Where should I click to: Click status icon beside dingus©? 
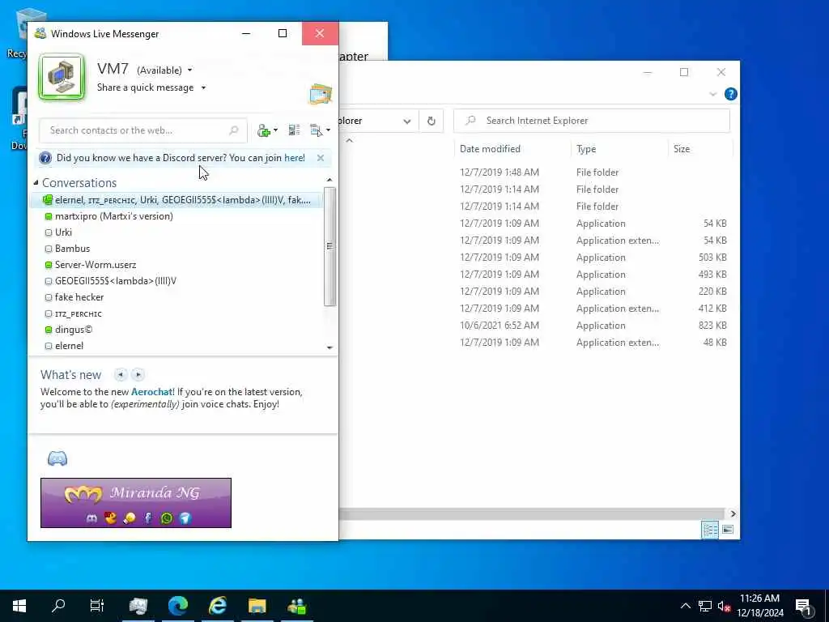click(x=49, y=330)
